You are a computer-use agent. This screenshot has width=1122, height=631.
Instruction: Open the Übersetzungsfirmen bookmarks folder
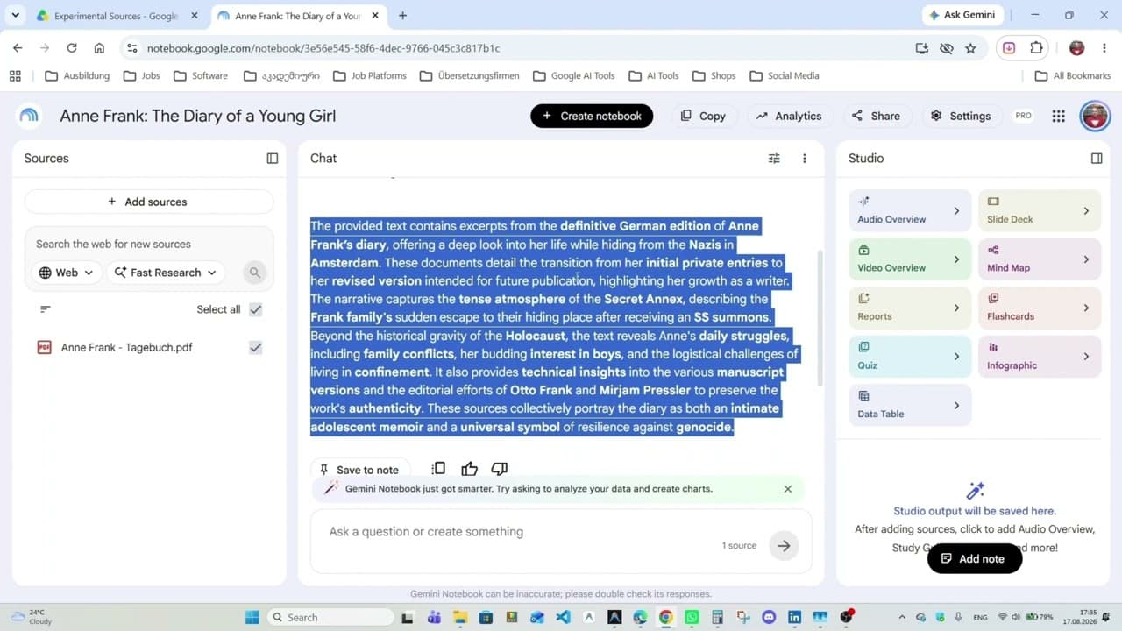click(469, 76)
